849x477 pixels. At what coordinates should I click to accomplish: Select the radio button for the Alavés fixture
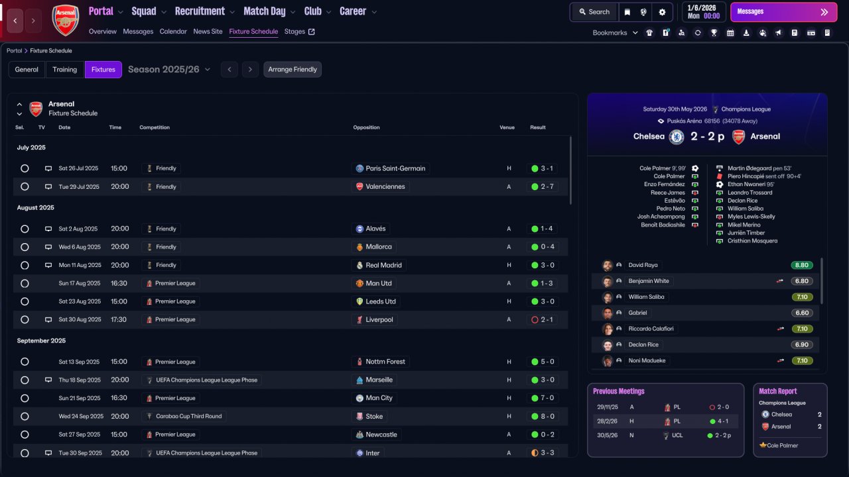pyautogui.click(x=25, y=229)
